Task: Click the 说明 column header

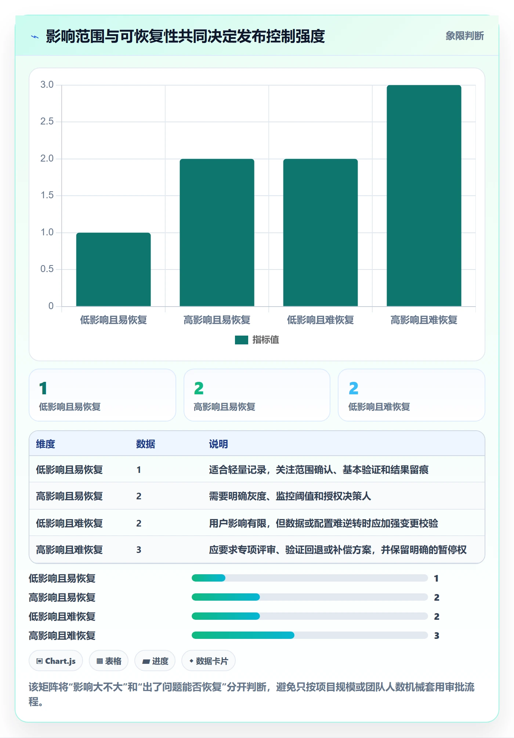Action: (218, 444)
